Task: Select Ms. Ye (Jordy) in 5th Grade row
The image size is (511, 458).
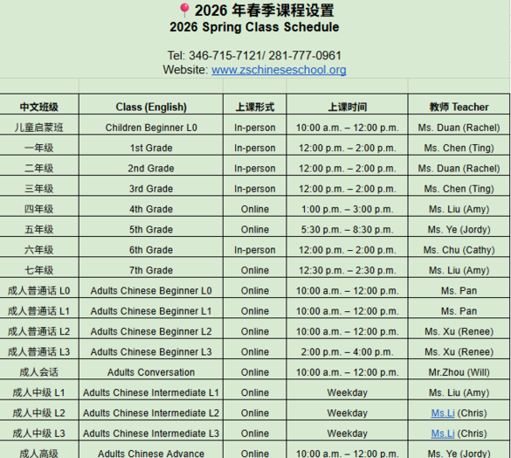Action: pos(459,226)
